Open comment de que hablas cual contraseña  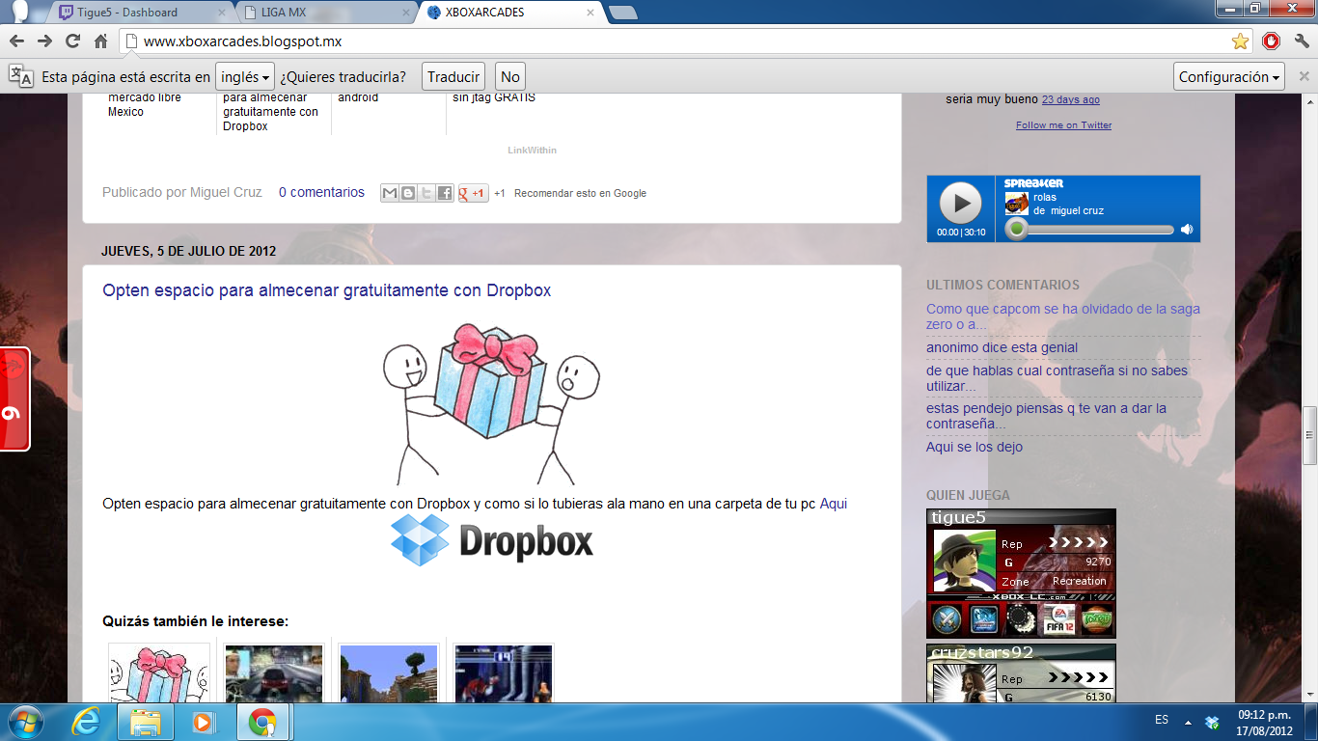[1057, 378]
